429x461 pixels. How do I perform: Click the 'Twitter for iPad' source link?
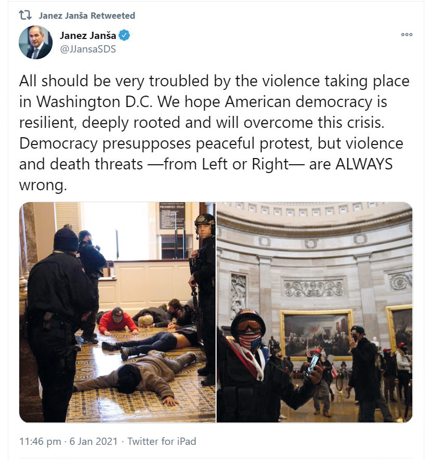point(161,441)
